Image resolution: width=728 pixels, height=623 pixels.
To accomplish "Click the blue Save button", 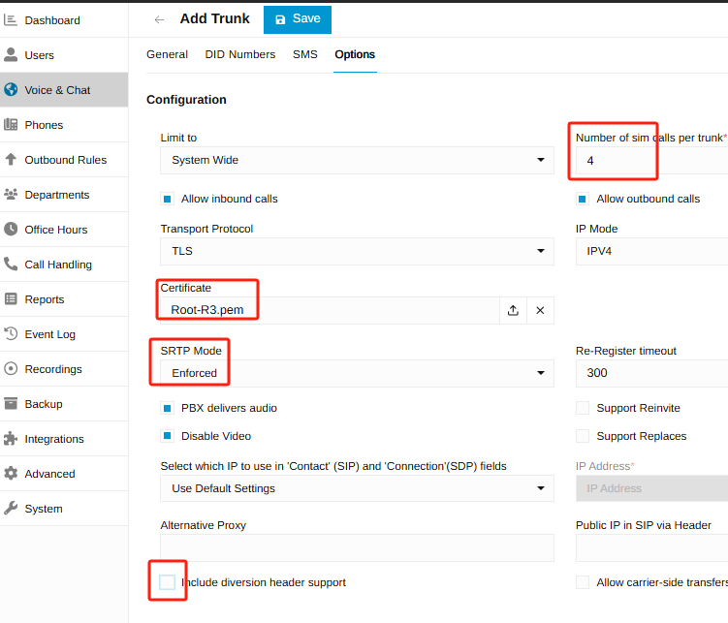I will pos(298,19).
